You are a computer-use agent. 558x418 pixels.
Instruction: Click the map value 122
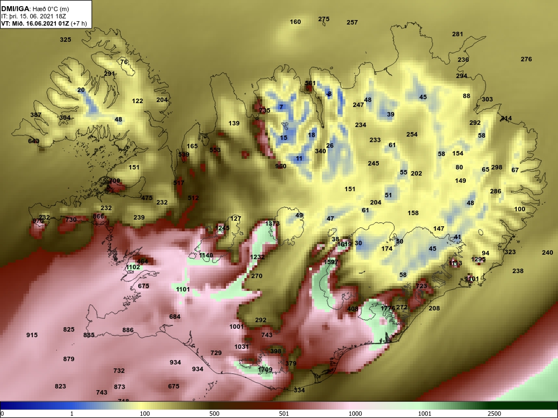(x=137, y=101)
